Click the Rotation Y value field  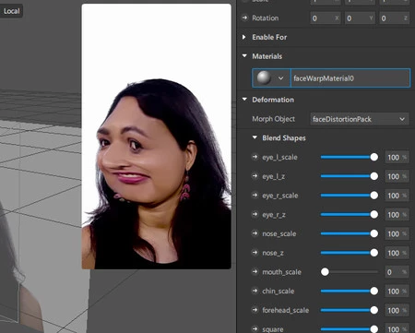[360, 18]
